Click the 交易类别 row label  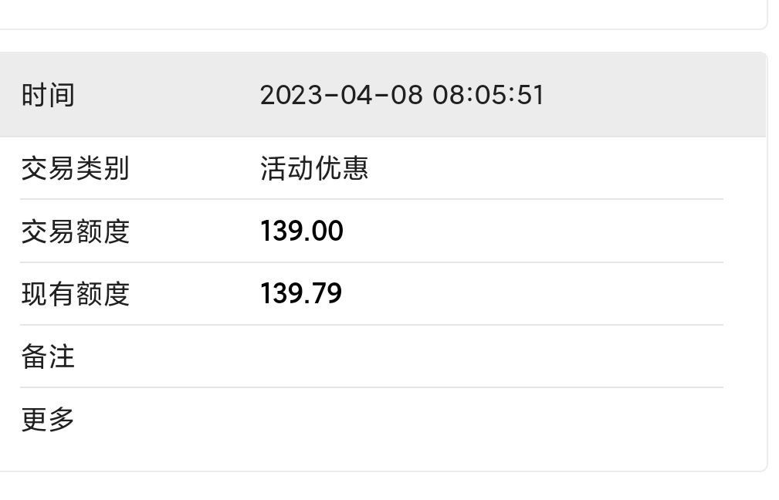tap(75, 168)
